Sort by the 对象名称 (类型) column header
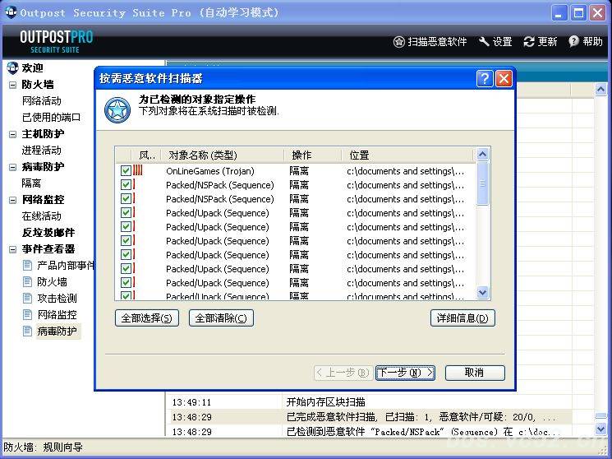612x459 pixels. click(x=223, y=155)
